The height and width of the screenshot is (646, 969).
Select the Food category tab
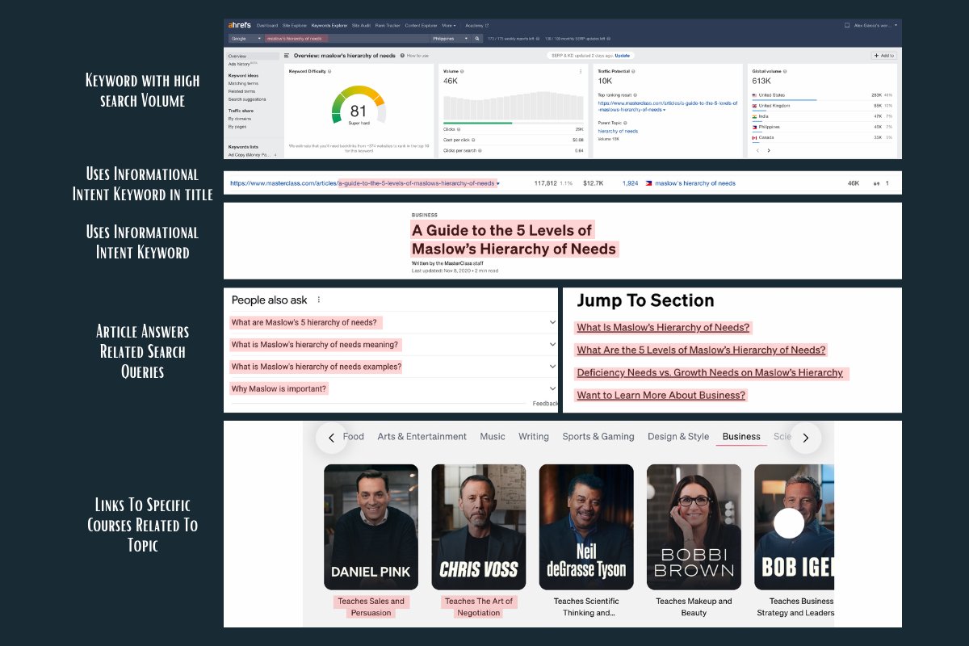coord(354,437)
